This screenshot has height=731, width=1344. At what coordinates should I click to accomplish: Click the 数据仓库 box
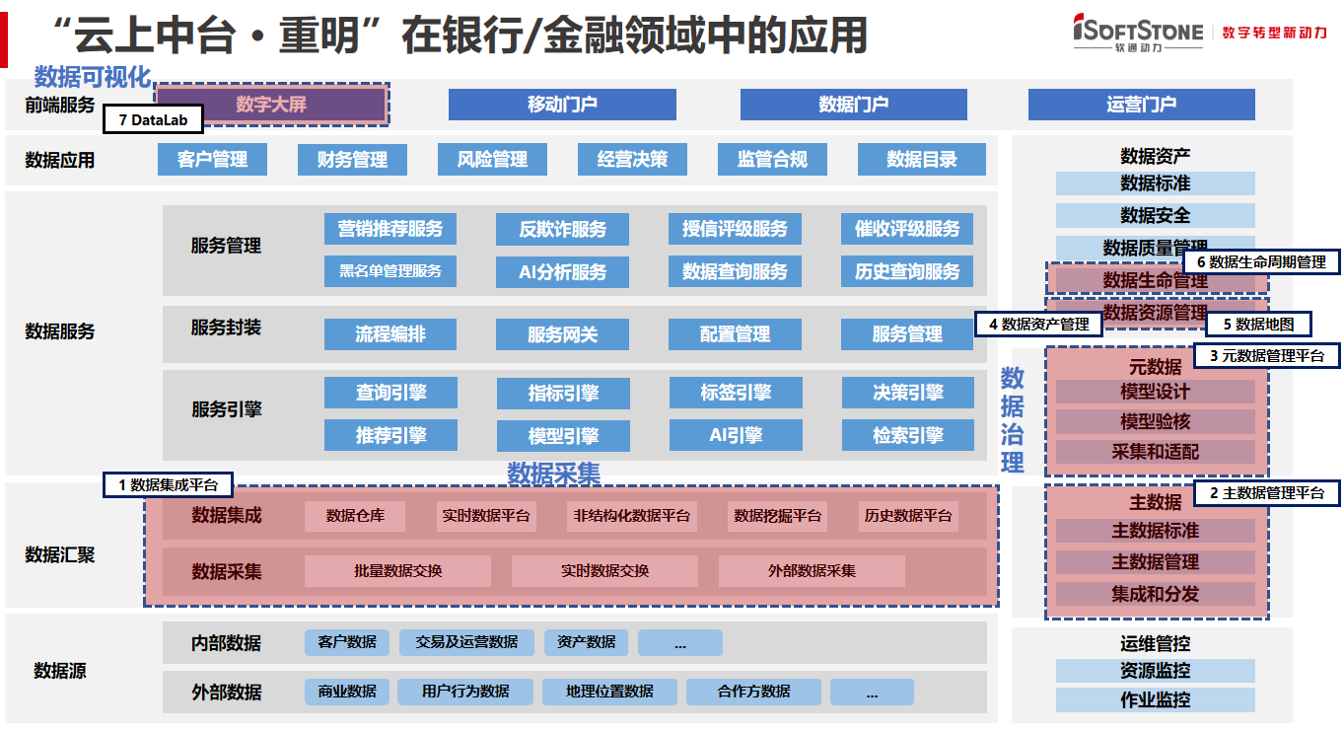click(355, 516)
